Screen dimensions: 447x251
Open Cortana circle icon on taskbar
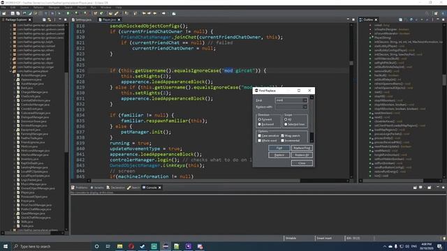[96, 246]
